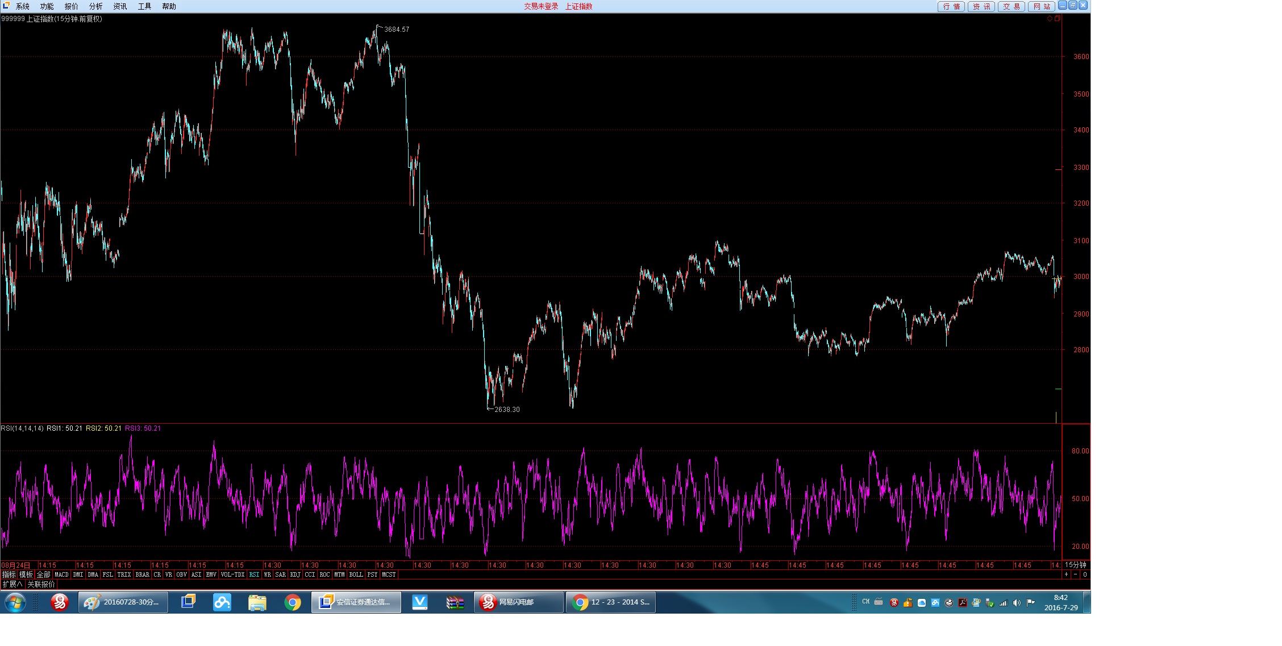Select the 模板 tab

click(27, 574)
